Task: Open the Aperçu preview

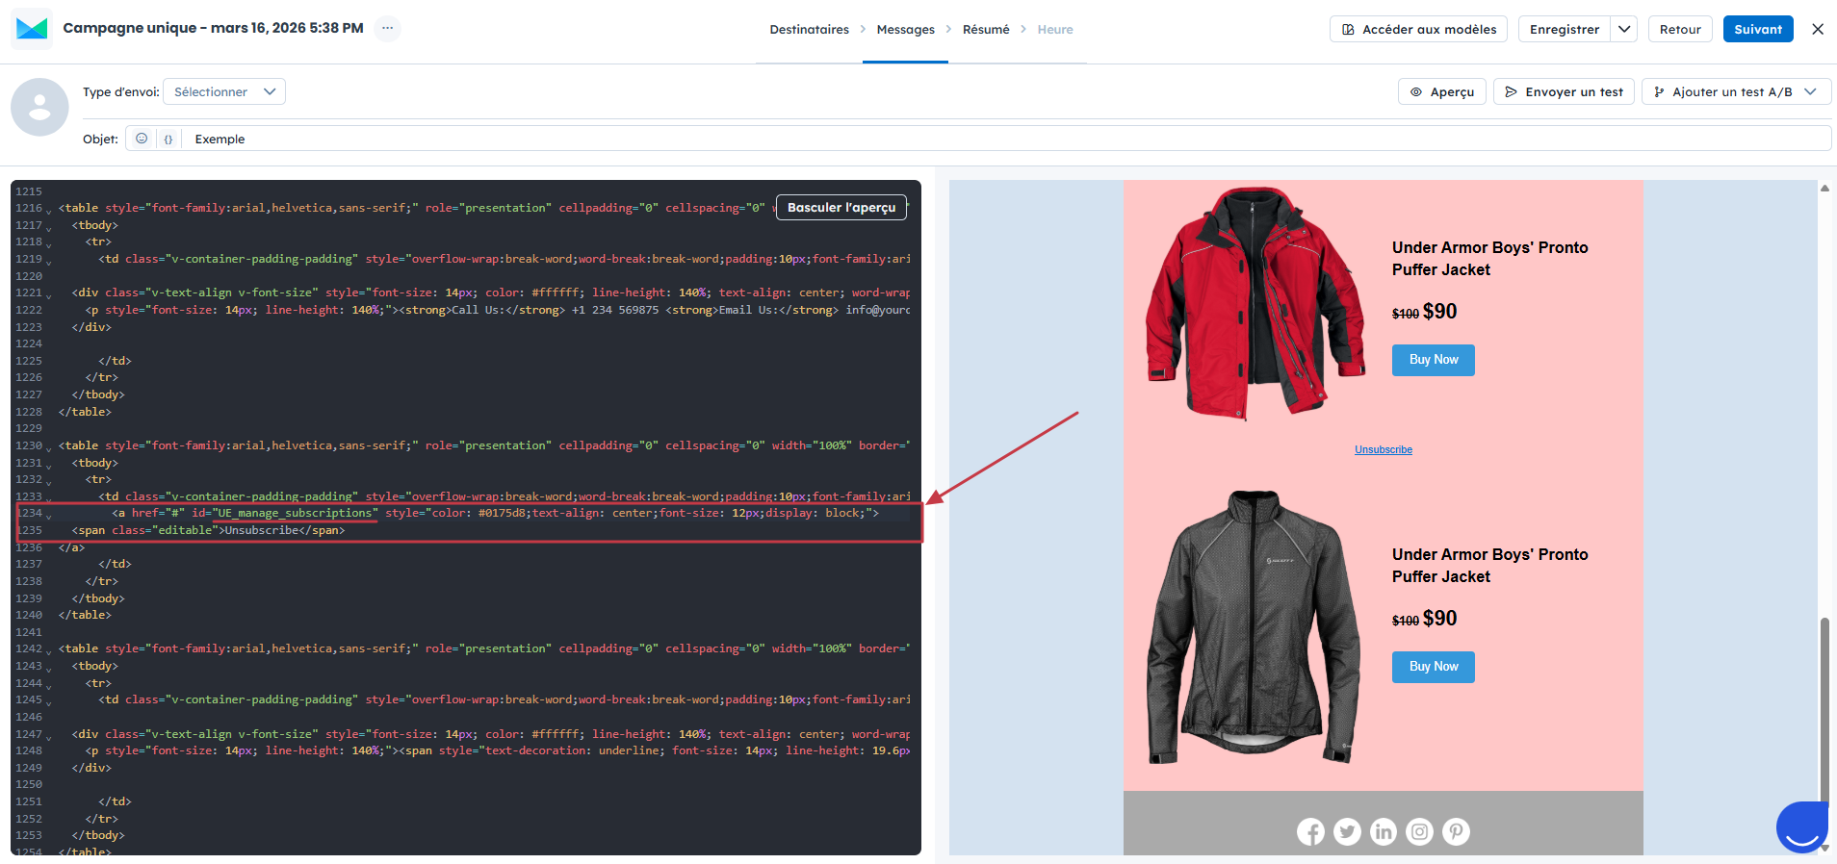Action: [x=1441, y=91]
